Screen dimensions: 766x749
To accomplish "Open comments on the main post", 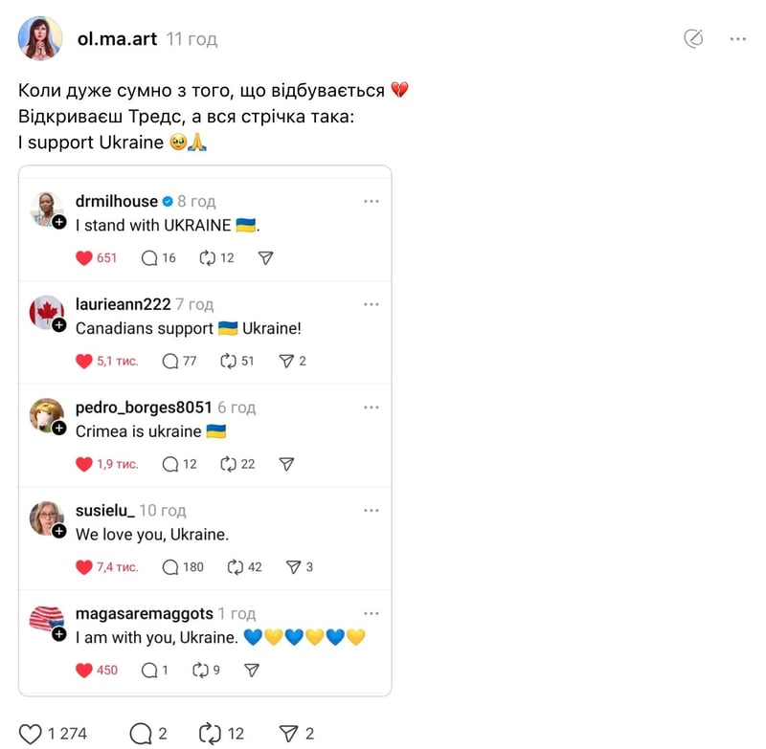I will pyautogui.click(x=141, y=734).
